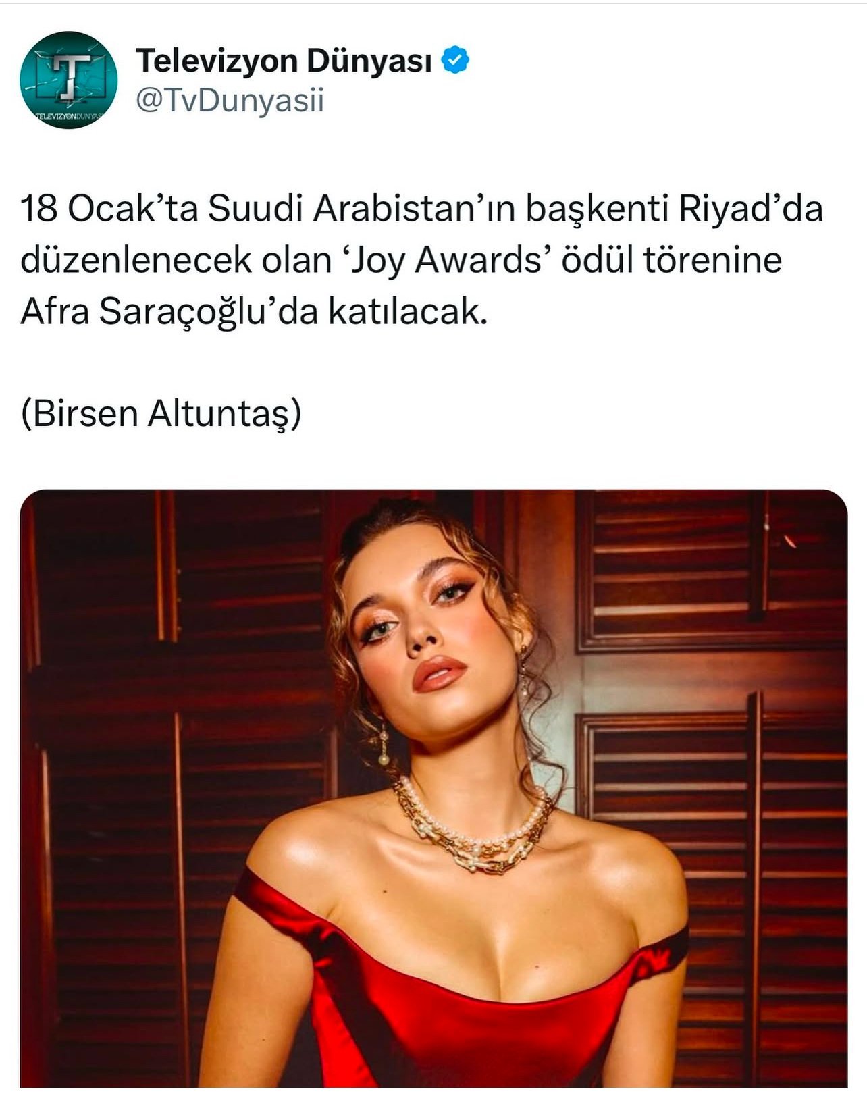Visit the @TvDunyasii handle
Screen dimensions: 867x1104
pos(230,101)
